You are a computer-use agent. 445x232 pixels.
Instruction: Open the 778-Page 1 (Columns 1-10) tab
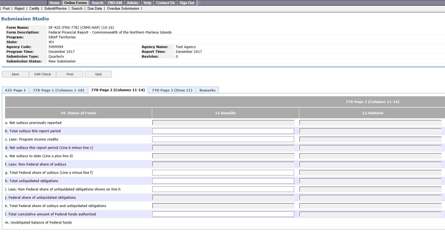pos(59,90)
